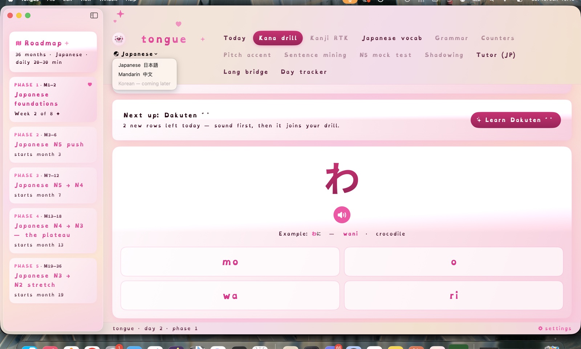Open the N5 mock test tab
Viewport: 581px width, 349px height.
pos(385,55)
